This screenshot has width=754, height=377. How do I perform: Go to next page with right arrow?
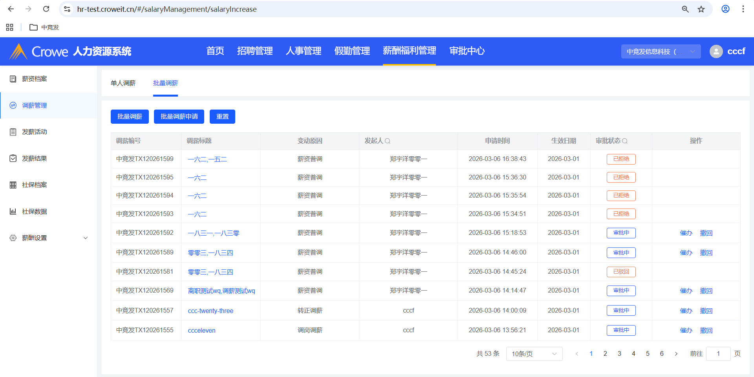676,354
